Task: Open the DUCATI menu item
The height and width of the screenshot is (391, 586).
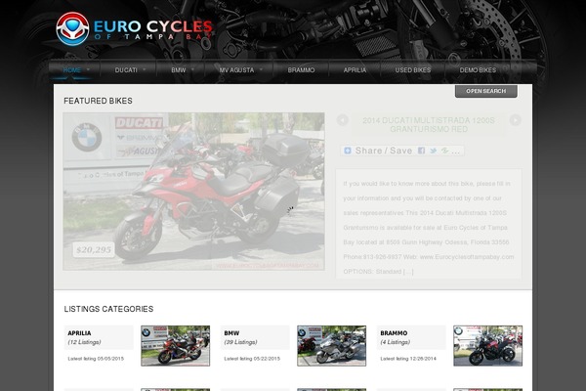Action: pyautogui.click(x=126, y=70)
